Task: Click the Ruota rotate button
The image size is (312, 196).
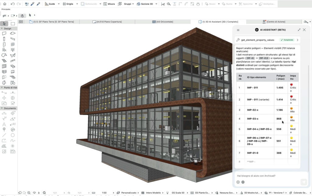Action: click(227, 4)
